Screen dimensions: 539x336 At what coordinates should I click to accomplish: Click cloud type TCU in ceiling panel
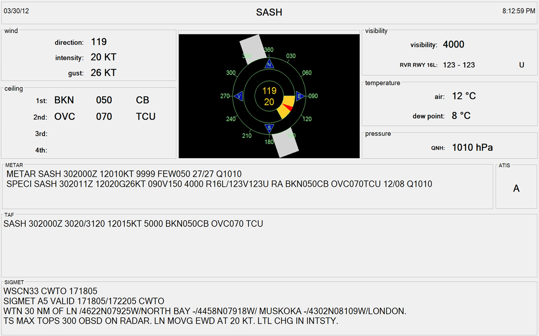click(146, 116)
